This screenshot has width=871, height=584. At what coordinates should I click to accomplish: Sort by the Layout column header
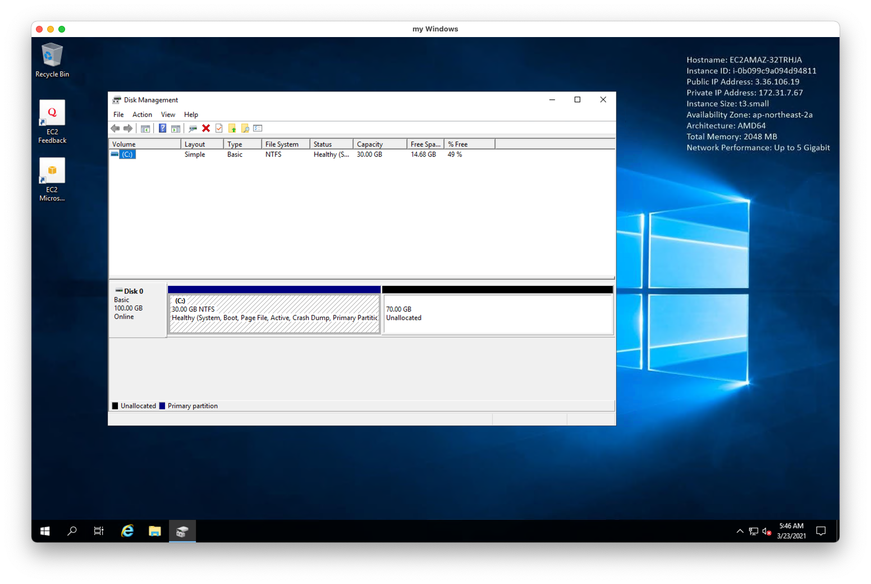point(202,144)
